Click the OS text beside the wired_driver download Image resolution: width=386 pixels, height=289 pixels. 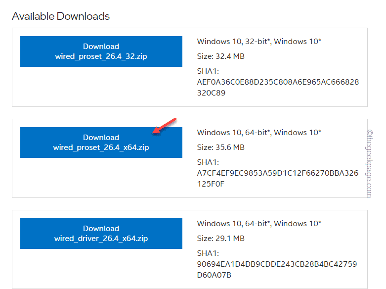[259, 223]
